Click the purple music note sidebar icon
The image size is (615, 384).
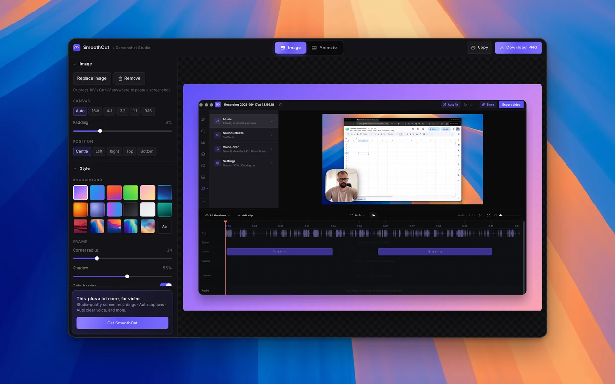coord(203,188)
